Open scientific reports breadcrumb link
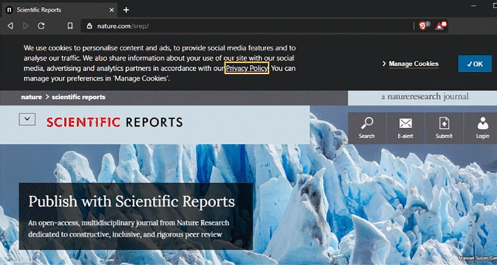The width and height of the screenshot is (497, 265). point(79,97)
